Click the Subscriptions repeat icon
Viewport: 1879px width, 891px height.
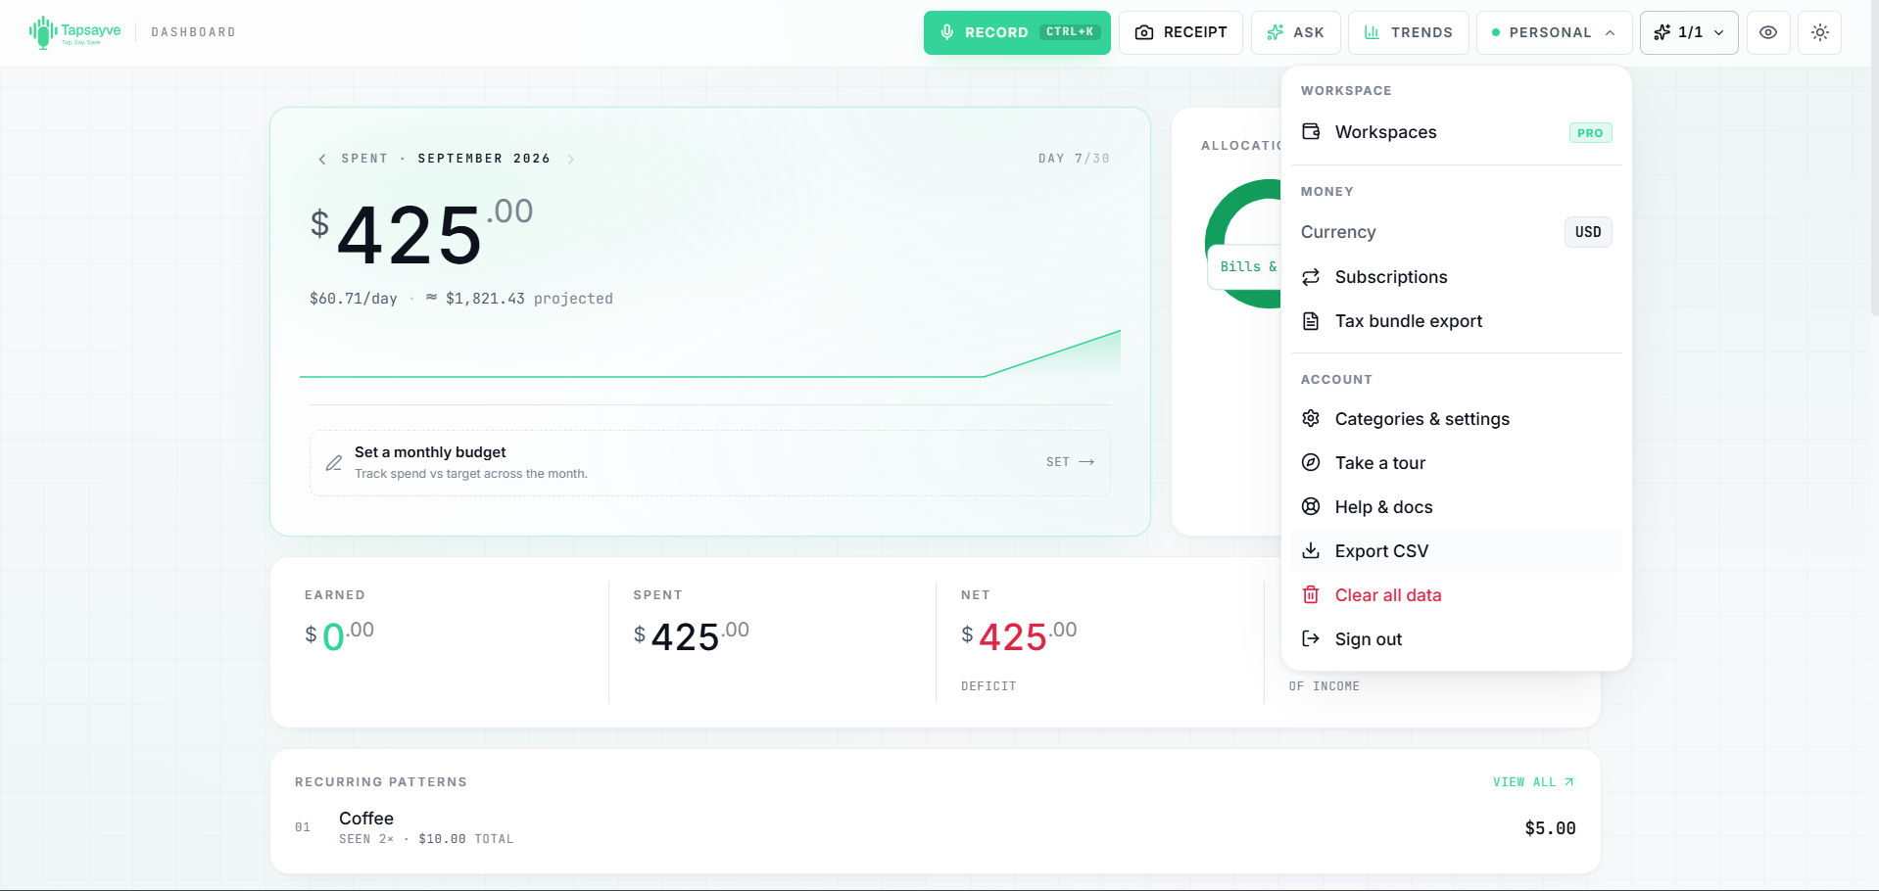point(1311,277)
